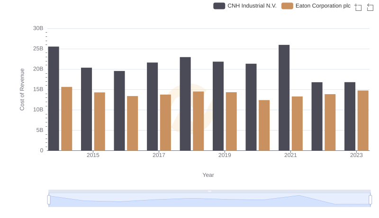Click the CNH Industrial bar for 2017

click(152, 106)
